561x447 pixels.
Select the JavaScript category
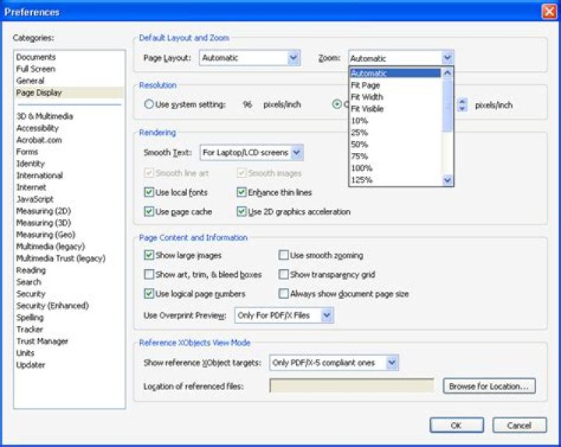coord(35,199)
